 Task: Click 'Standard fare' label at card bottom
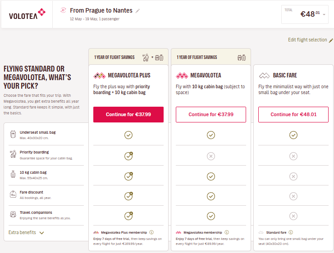click(276, 233)
